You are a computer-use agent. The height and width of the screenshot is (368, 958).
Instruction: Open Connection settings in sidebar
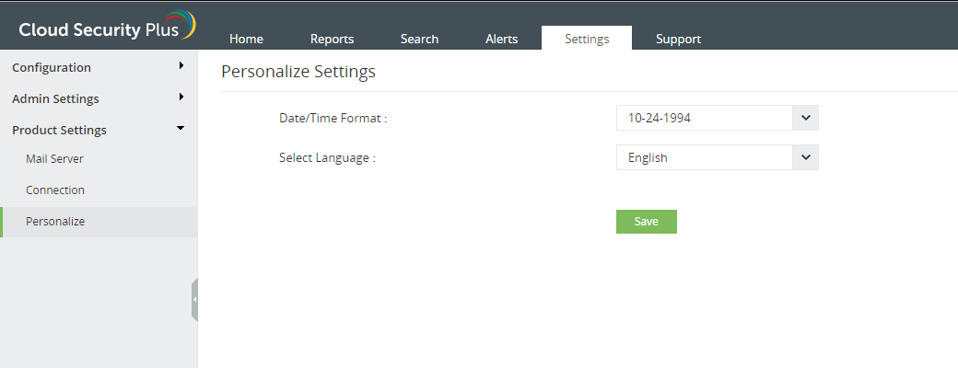point(55,190)
